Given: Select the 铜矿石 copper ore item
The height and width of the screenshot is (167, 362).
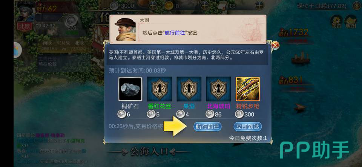Looking at the screenshot, I should (x=130, y=89).
